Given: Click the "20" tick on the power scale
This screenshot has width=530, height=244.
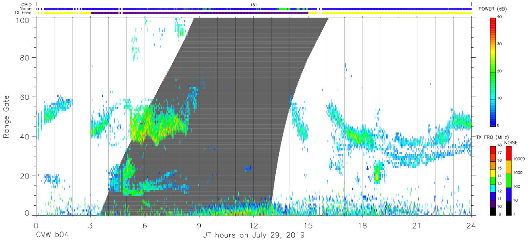Looking at the screenshot, I should tap(500, 71).
